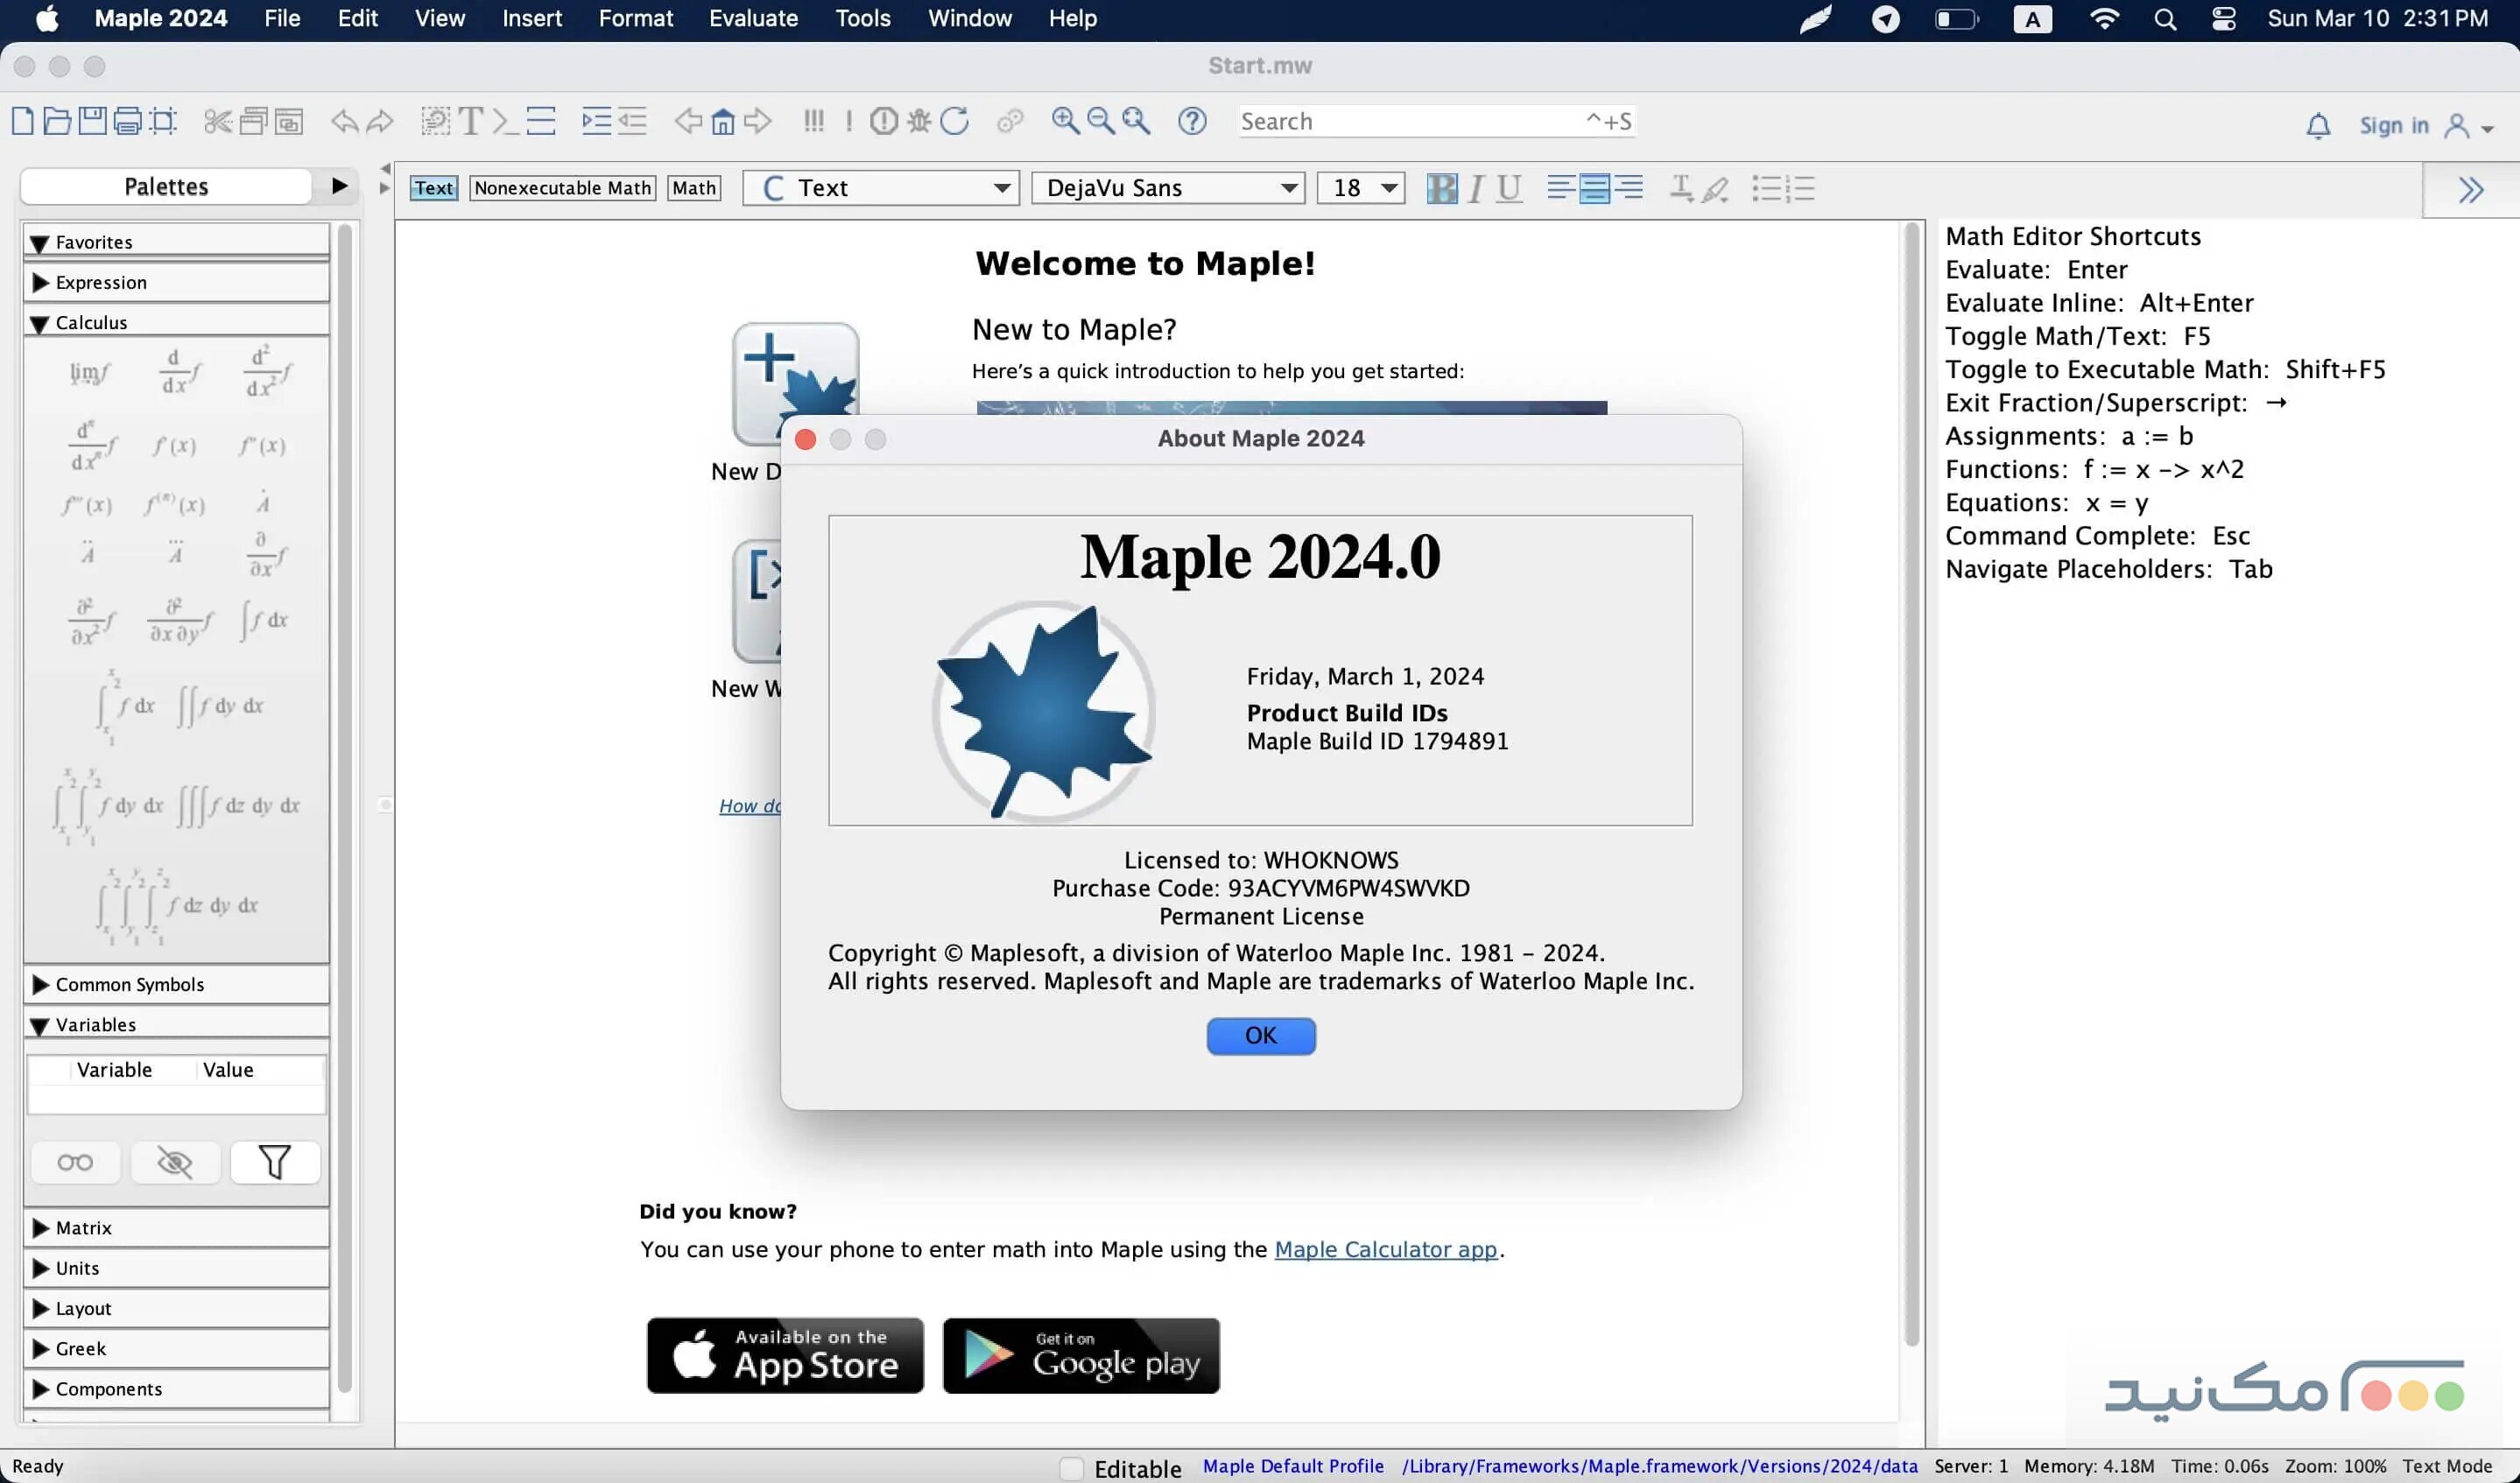Zoom in on the worksheet
Viewport: 2520px width, 1483px height.
click(x=1065, y=120)
